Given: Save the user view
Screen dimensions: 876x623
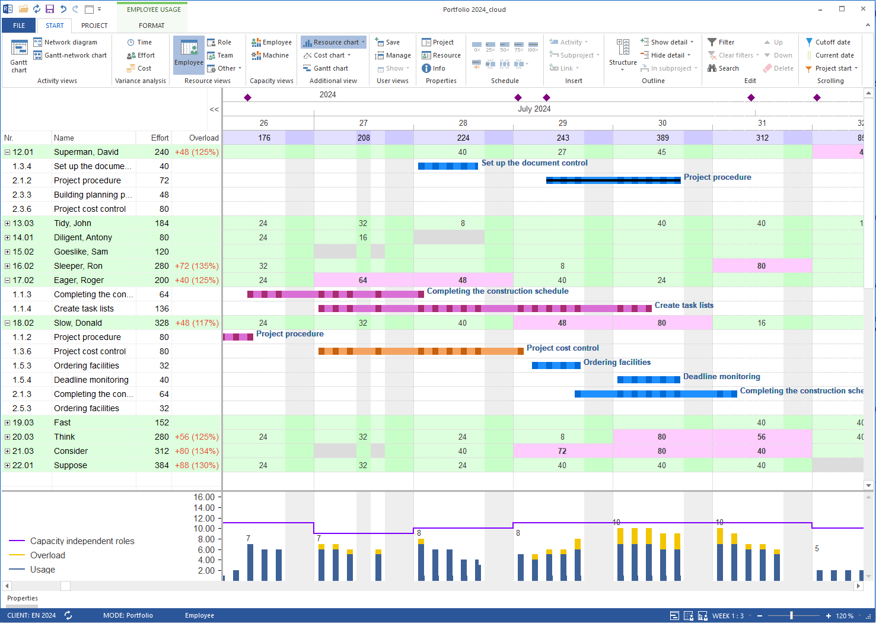Looking at the screenshot, I should click(x=387, y=42).
